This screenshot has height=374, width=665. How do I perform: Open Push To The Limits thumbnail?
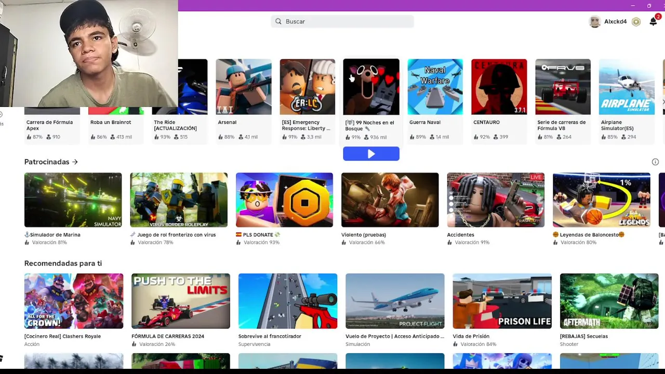tap(181, 301)
